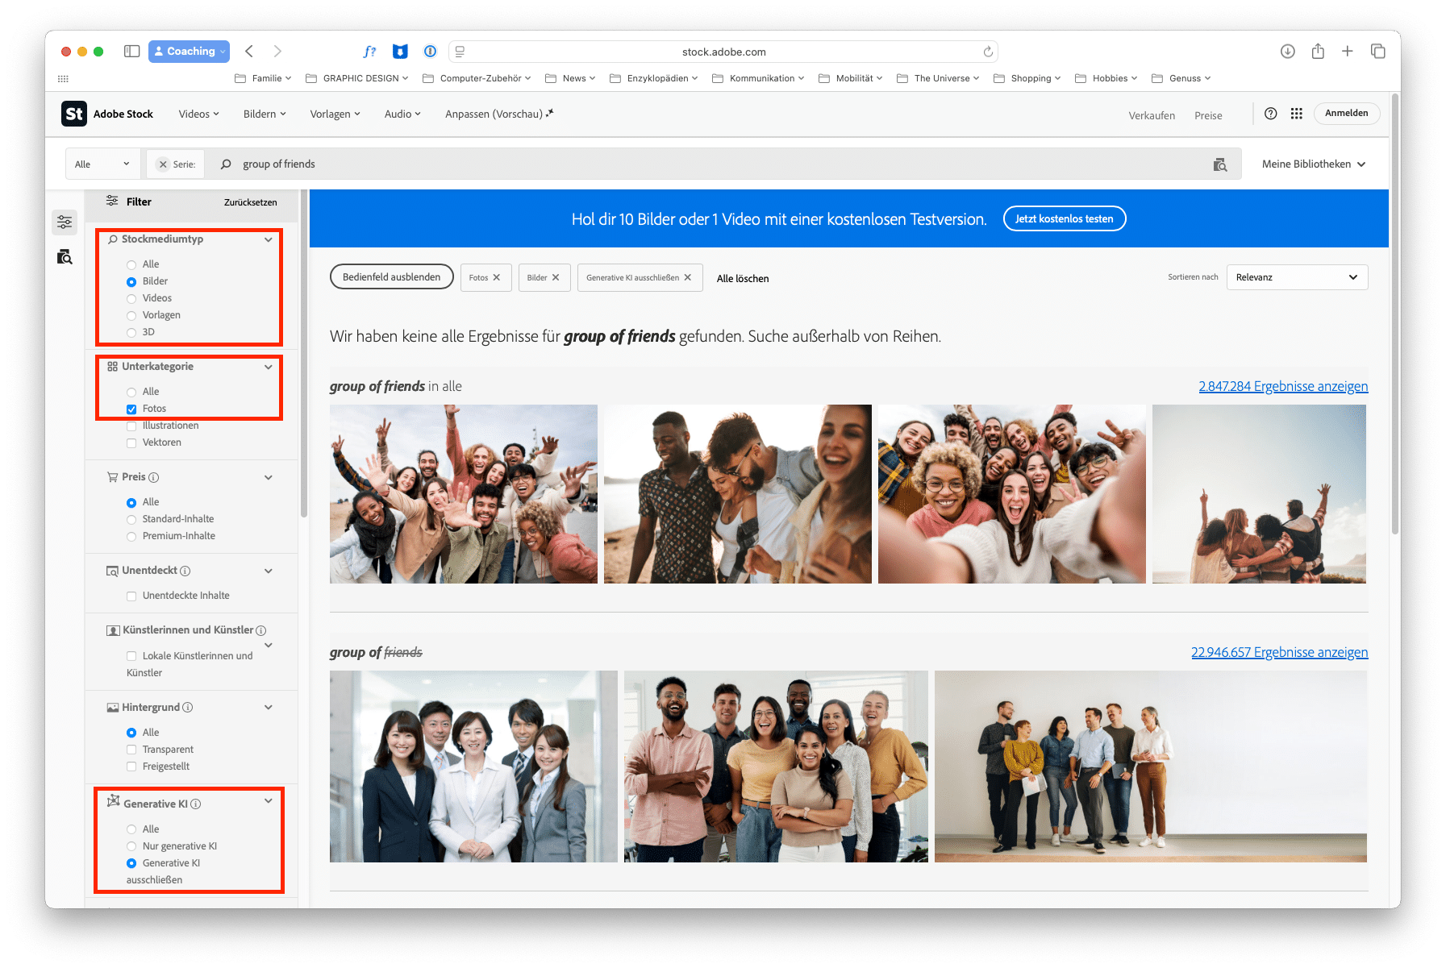1446x968 pixels.
Task: Open the help question mark icon
Action: pyautogui.click(x=1270, y=114)
